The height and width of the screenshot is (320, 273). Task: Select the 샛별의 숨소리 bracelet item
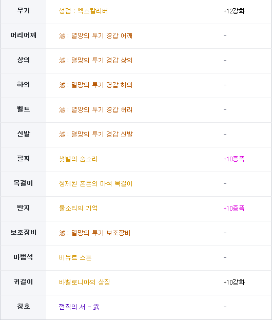tap(78, 159)
